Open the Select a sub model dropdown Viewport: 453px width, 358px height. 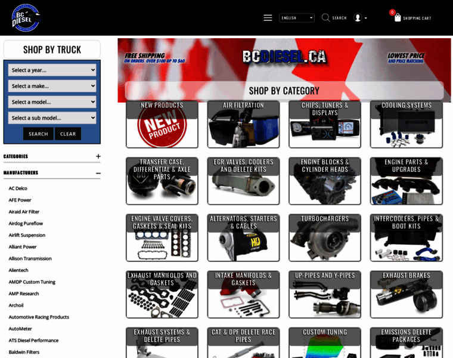coord(52,118)
